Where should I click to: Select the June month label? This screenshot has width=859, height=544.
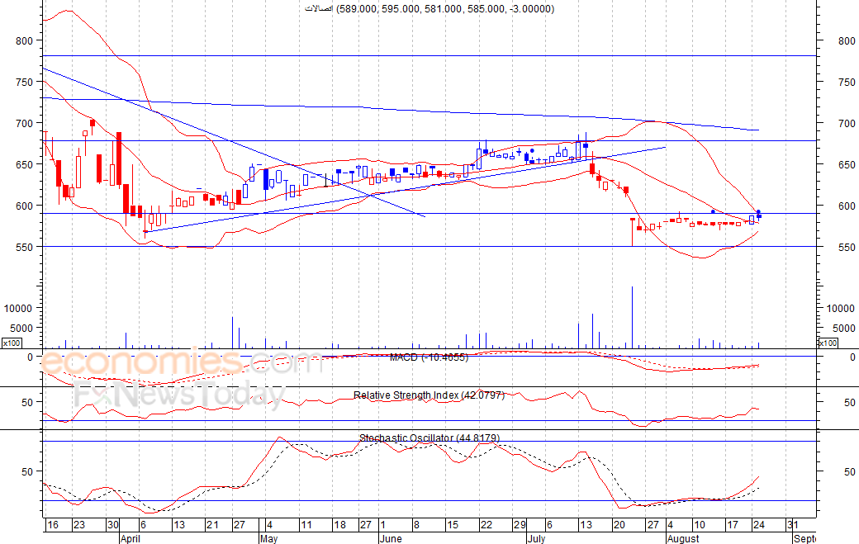tap(391, 538)
